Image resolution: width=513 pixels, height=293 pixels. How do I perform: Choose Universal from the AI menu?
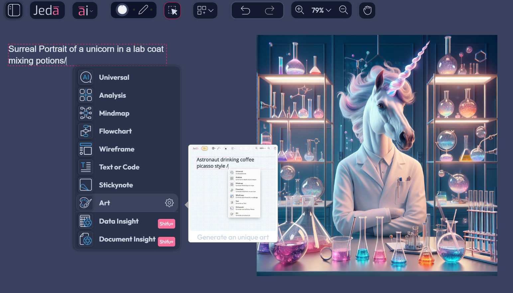[x=127, y=77]
